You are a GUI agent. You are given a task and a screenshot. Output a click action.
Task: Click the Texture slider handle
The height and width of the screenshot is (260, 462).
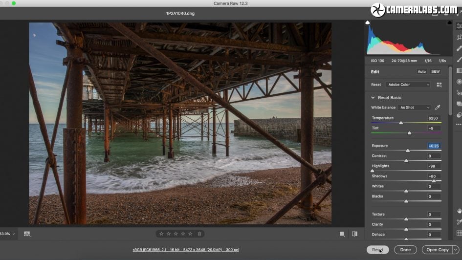tap(406, 219)
